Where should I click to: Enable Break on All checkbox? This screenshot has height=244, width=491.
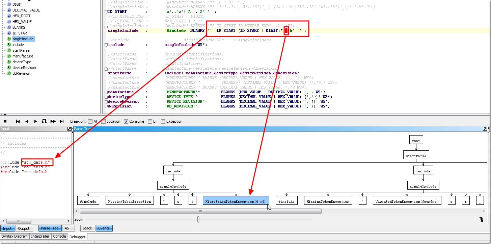pos(90,122)
